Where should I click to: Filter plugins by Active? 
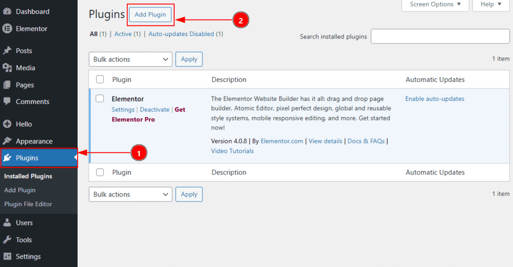click(123, 34)
